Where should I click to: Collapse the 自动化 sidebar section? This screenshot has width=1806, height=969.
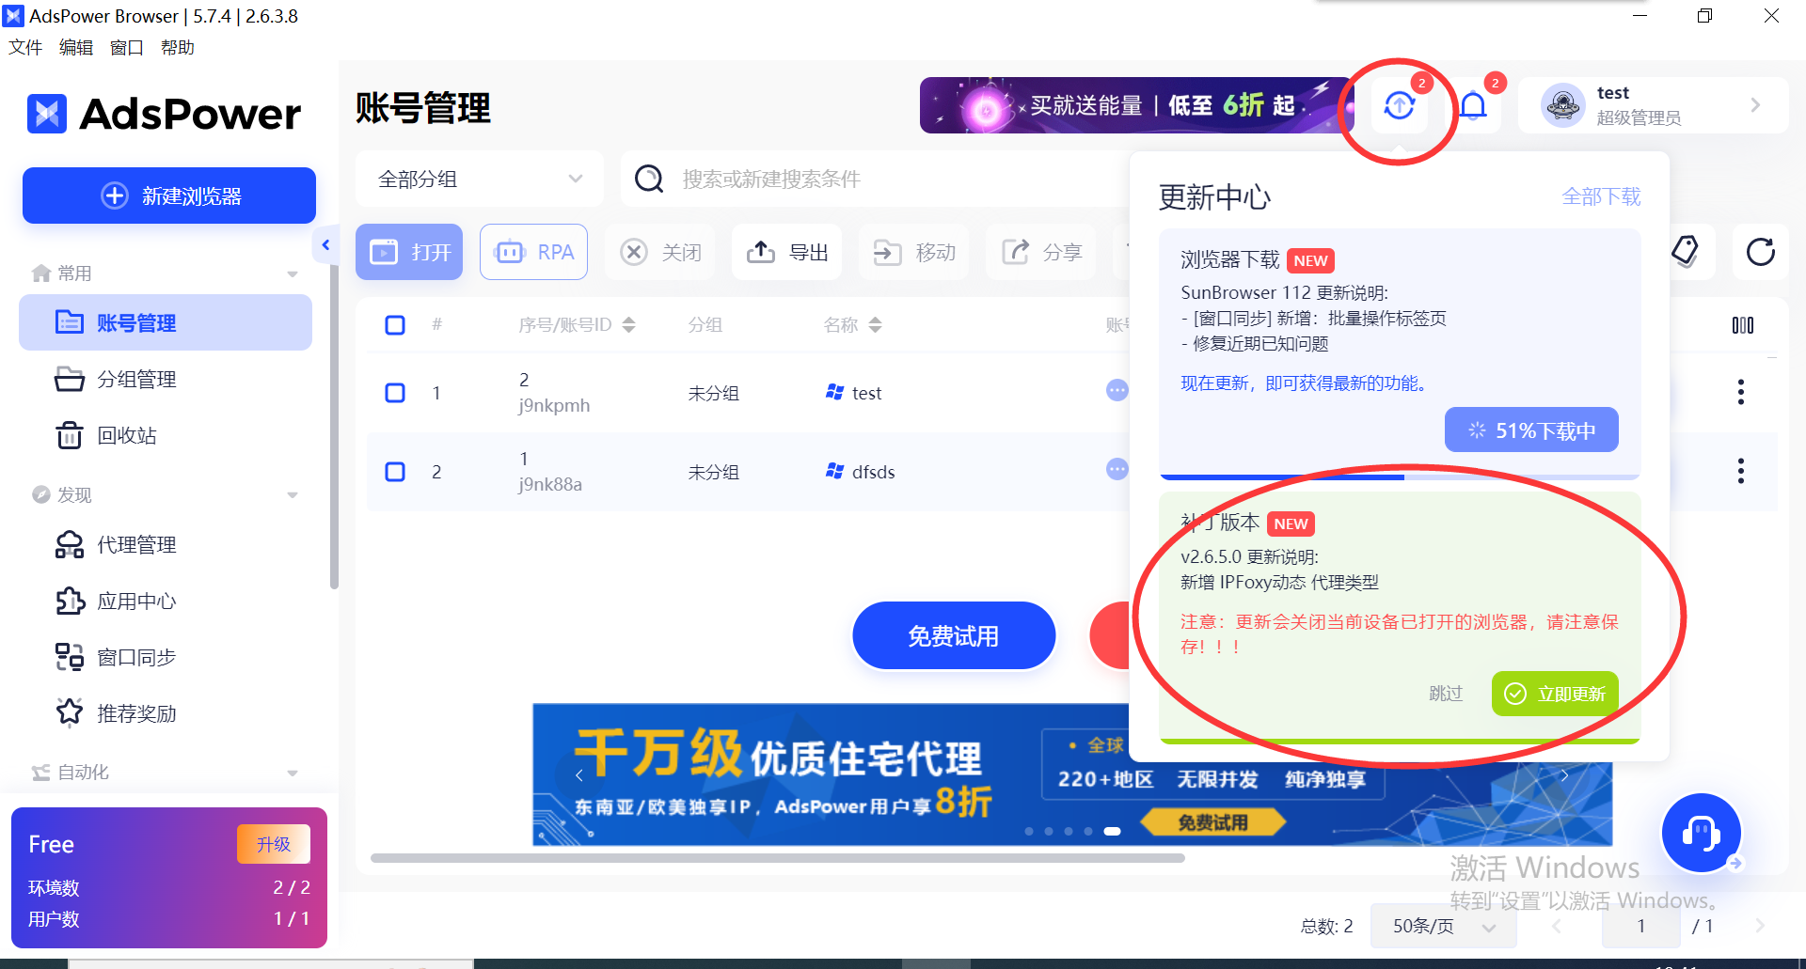[x=293, y=774]
